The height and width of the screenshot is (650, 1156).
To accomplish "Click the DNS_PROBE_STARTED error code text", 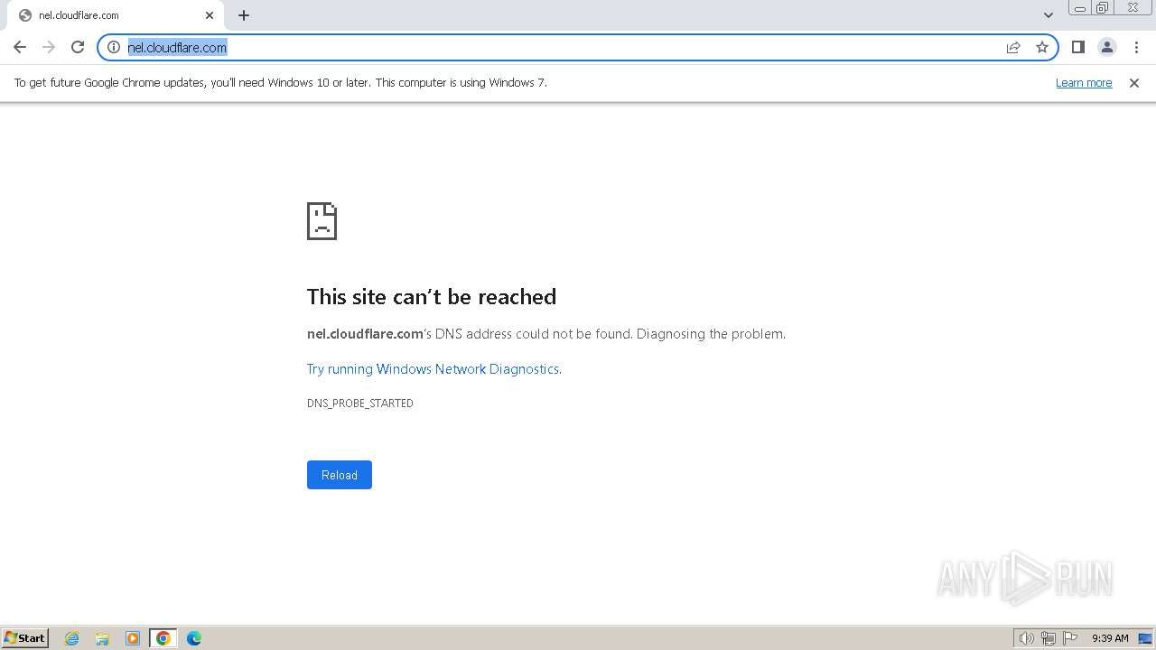I will tap(360, 404).
